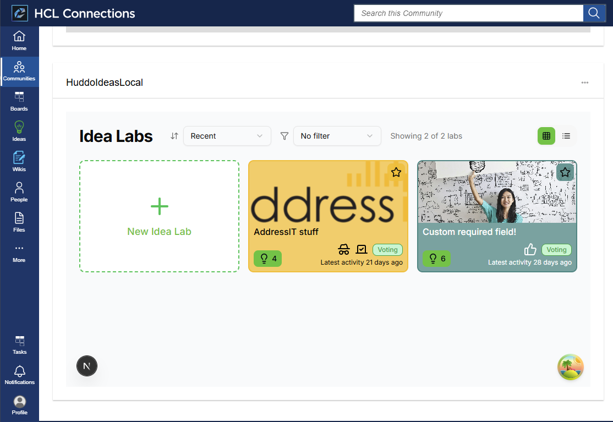
Task: Click the Idea Labs heading
Action: pos(116,136)
